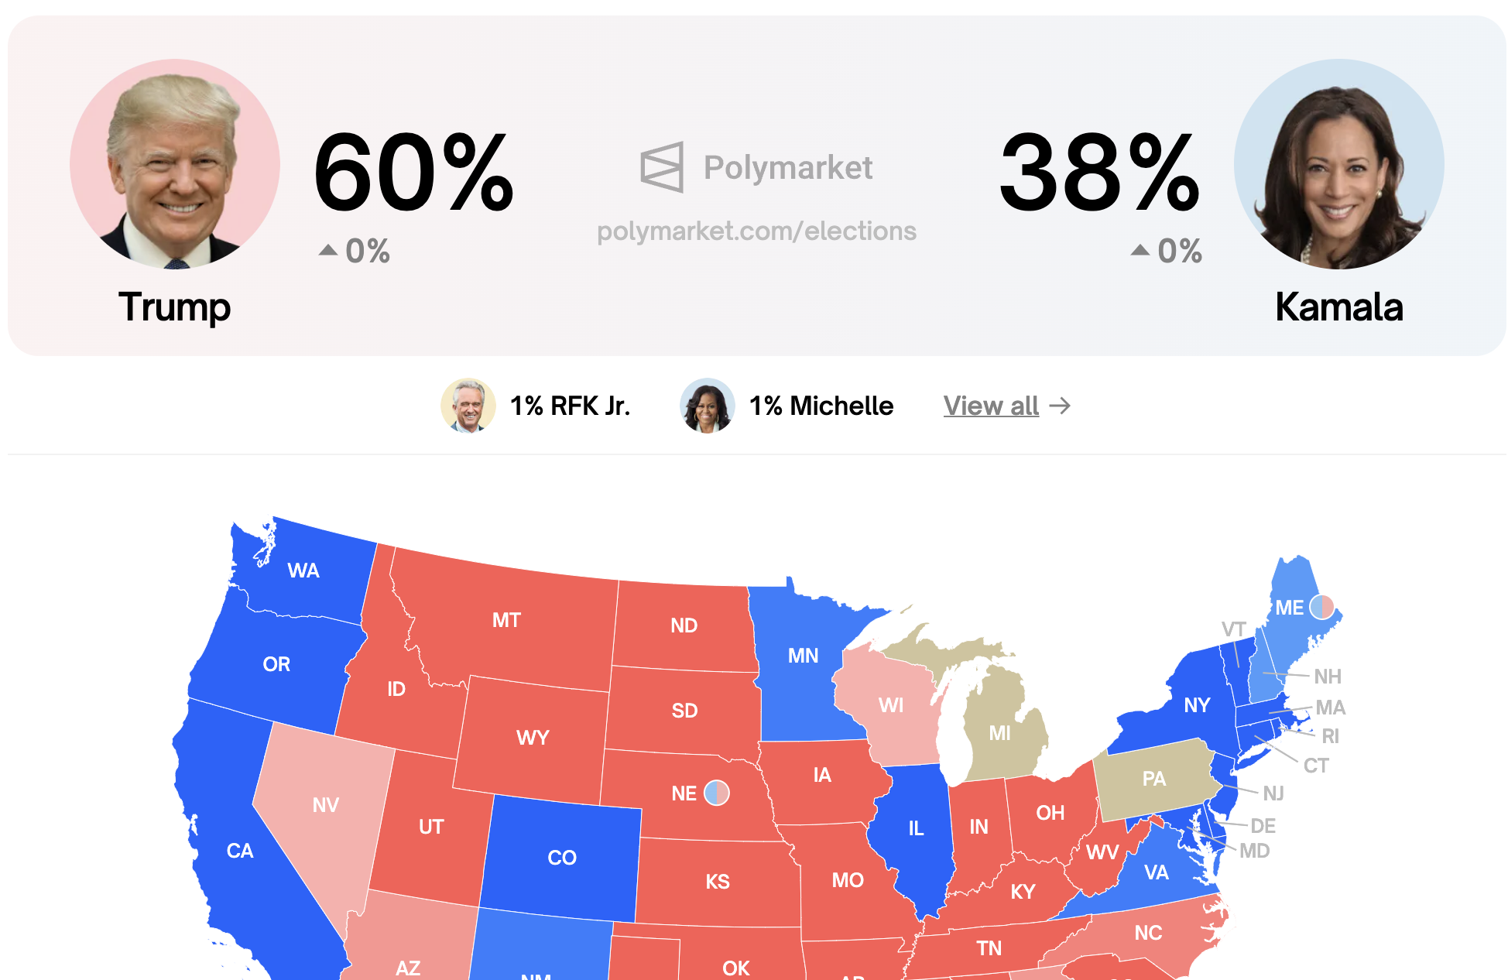Viewport: 1508px width, 980px height.
Task: Open the View all candidates link
Action: [x=991, y=406]
